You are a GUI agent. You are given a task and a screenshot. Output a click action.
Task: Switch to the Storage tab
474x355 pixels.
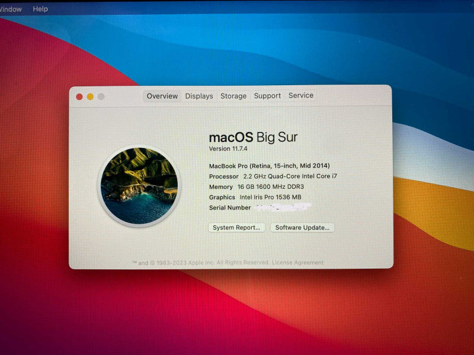[x=233, y=96]
